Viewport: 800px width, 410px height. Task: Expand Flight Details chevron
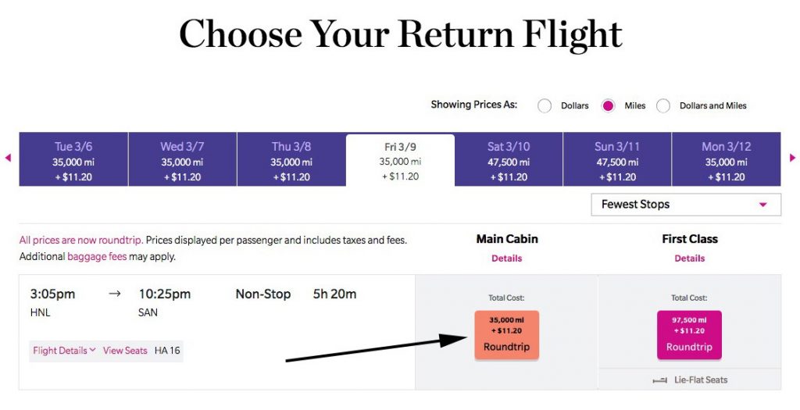click(92, 350)
